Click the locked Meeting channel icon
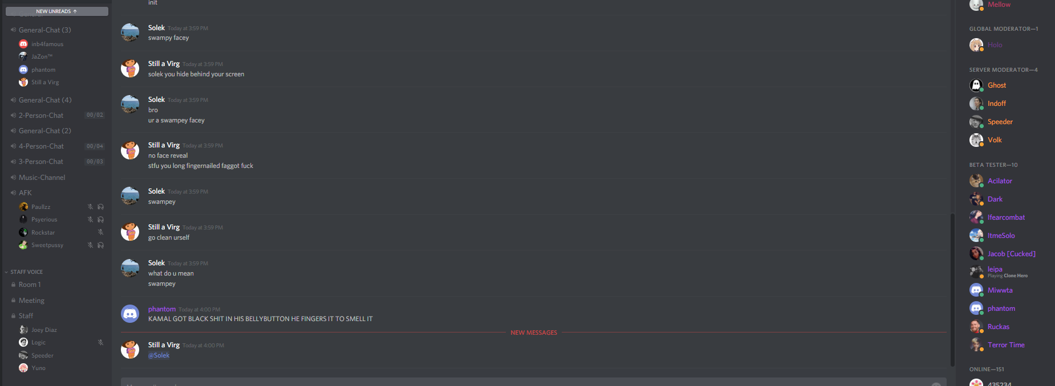 click(x=13, y=300)
